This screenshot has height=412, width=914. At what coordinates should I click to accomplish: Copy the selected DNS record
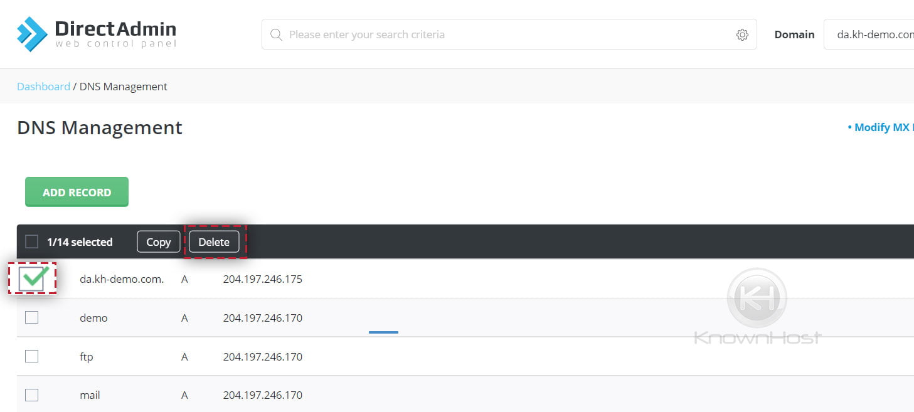[158, 241]
